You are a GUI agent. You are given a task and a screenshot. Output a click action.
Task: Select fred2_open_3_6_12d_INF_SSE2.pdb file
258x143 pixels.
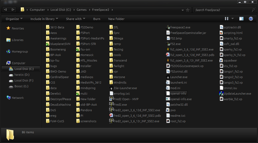click(x=135, y=116)
